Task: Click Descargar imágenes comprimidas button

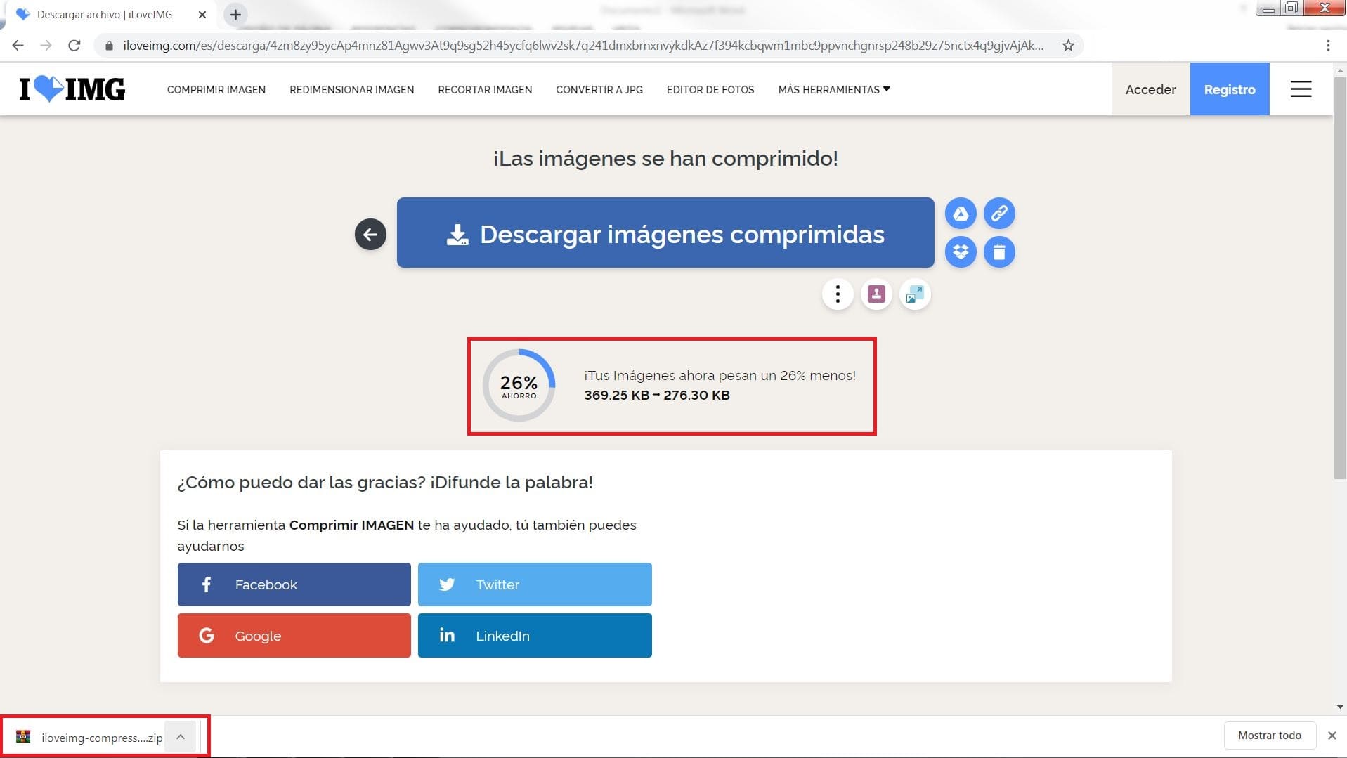Action: pyautogui.click(x=665, y=233)
